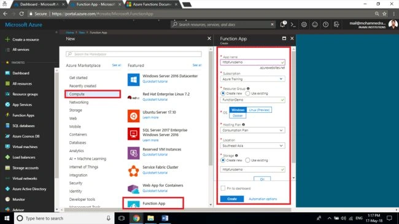Select AI + Machine Learning category
This screenshot has width=399, height=224.
click(x=88, y=158)
